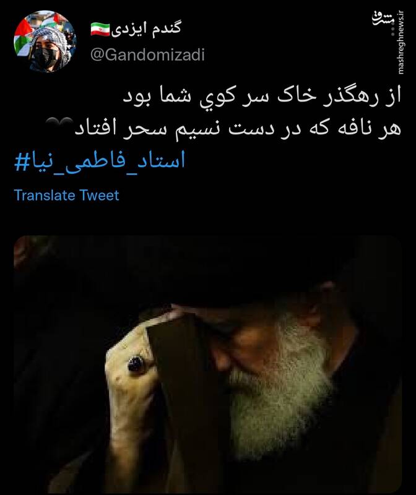
Task: Open the @Gandomizadi handle
Action: (x=147, y=54)
